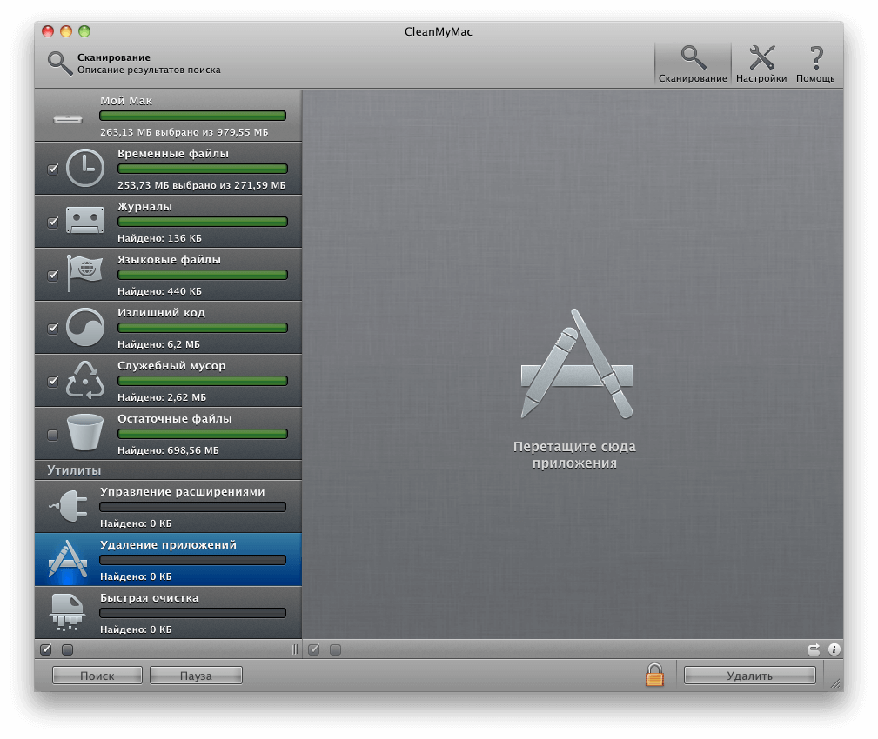Viewport: 878px width, 739px height.
Task: Click text 263,13 МБ выбрано из 979,55 МБ
Action: (x=184, y=132)
